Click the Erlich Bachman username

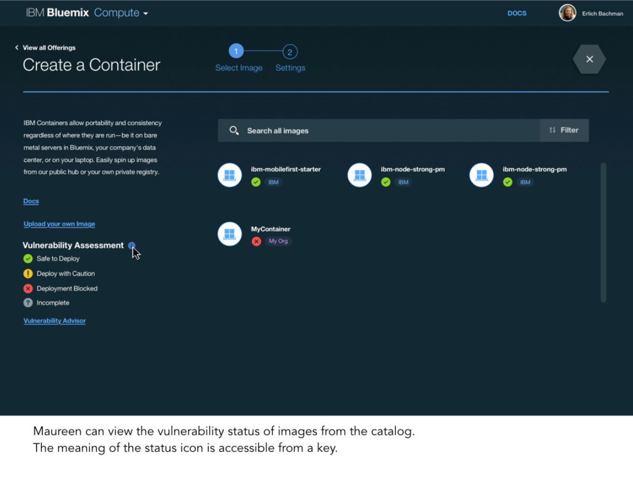tap(602, 14)
